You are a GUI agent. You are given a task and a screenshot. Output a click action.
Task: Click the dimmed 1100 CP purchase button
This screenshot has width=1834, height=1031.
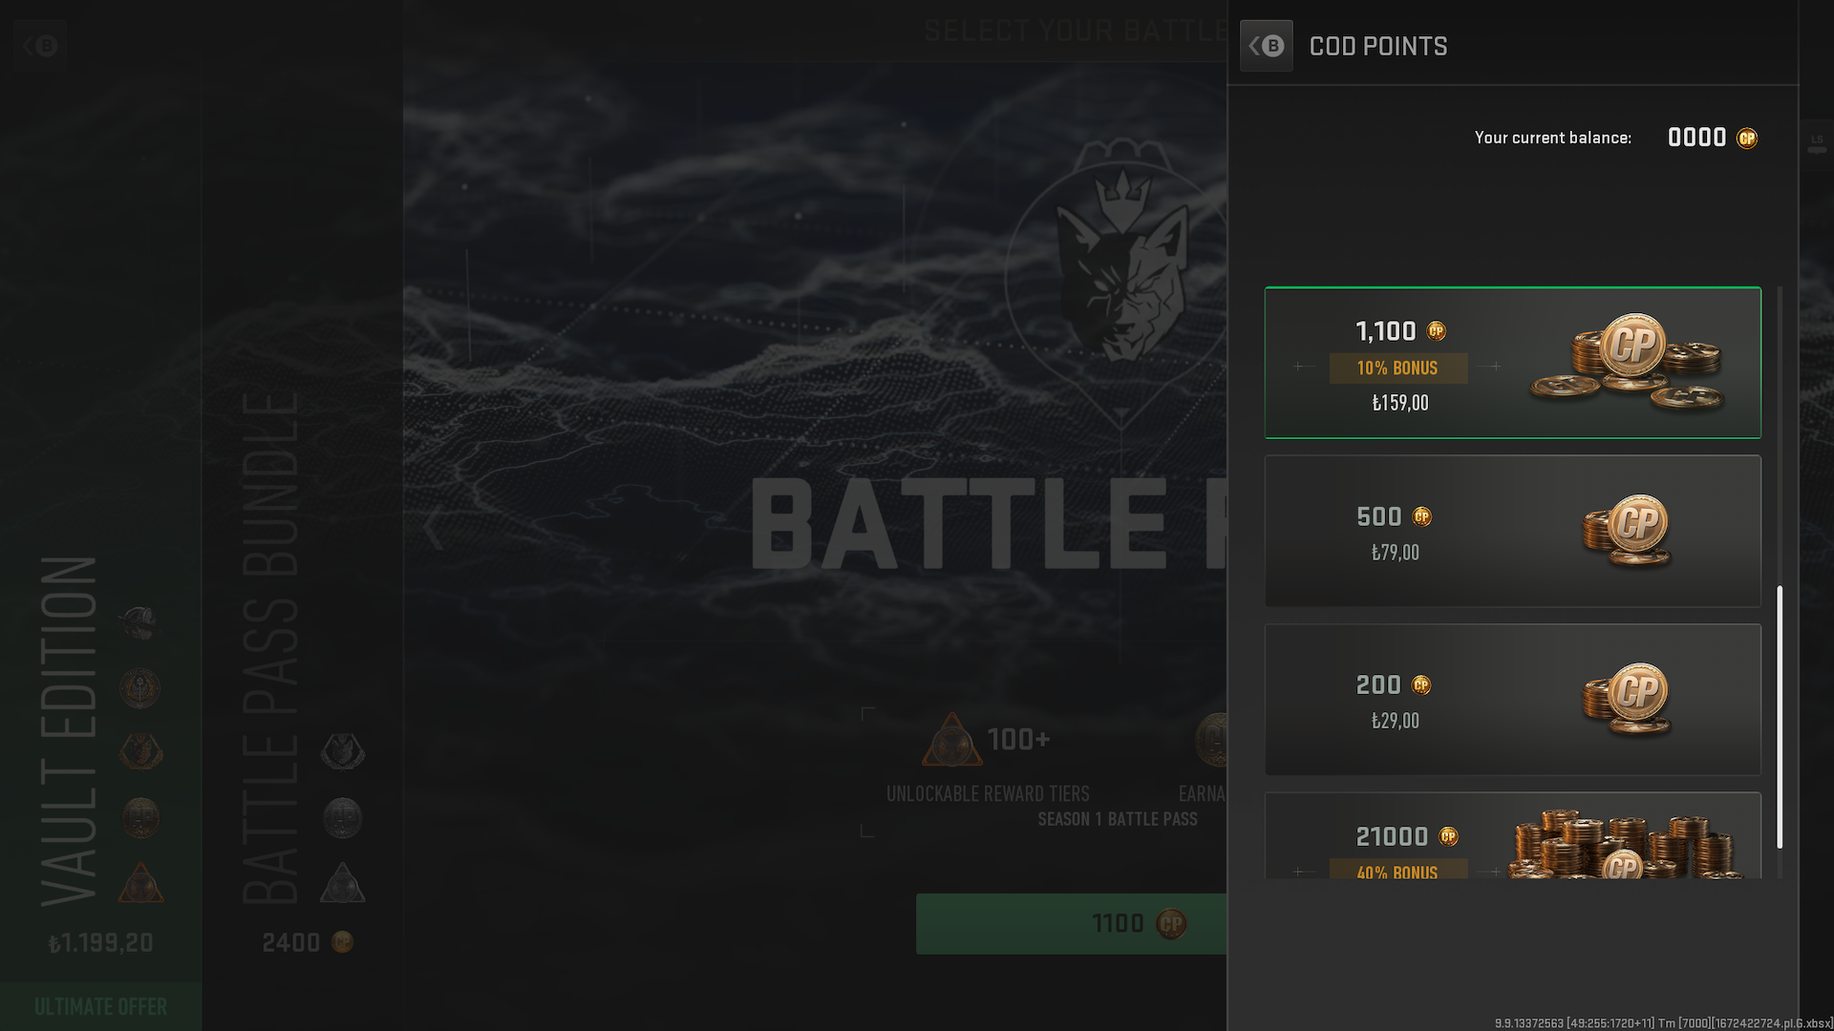pos(1071,924)
